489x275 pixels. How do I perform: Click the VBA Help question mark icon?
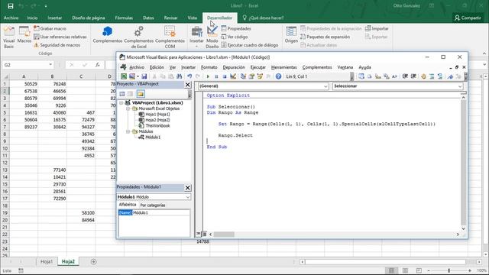[x=278, y=76]
